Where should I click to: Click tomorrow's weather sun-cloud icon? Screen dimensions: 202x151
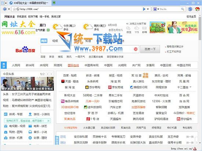88,27
